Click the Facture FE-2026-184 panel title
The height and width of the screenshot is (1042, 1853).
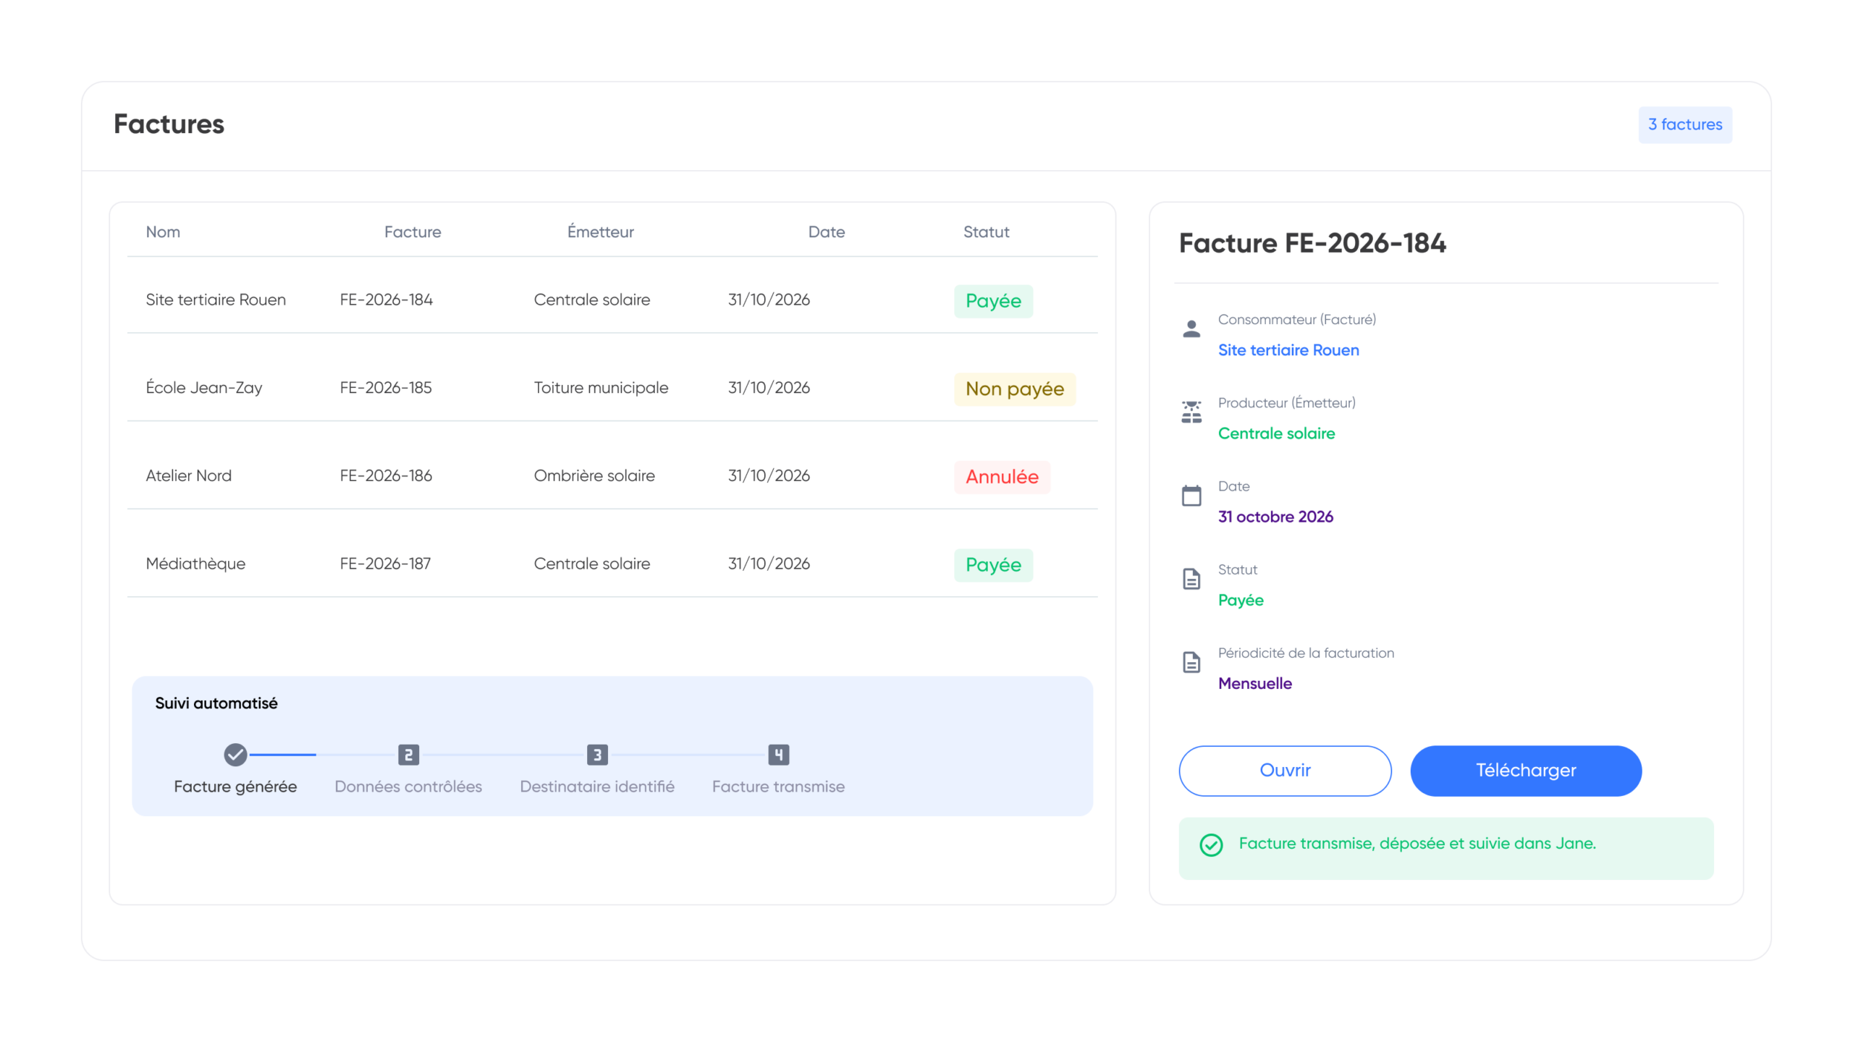1312,243
